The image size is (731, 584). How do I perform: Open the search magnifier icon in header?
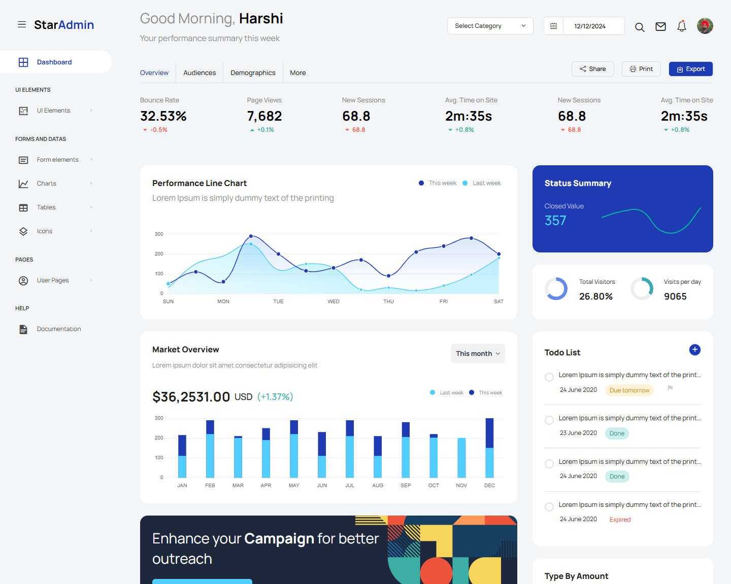pos(640,27)
